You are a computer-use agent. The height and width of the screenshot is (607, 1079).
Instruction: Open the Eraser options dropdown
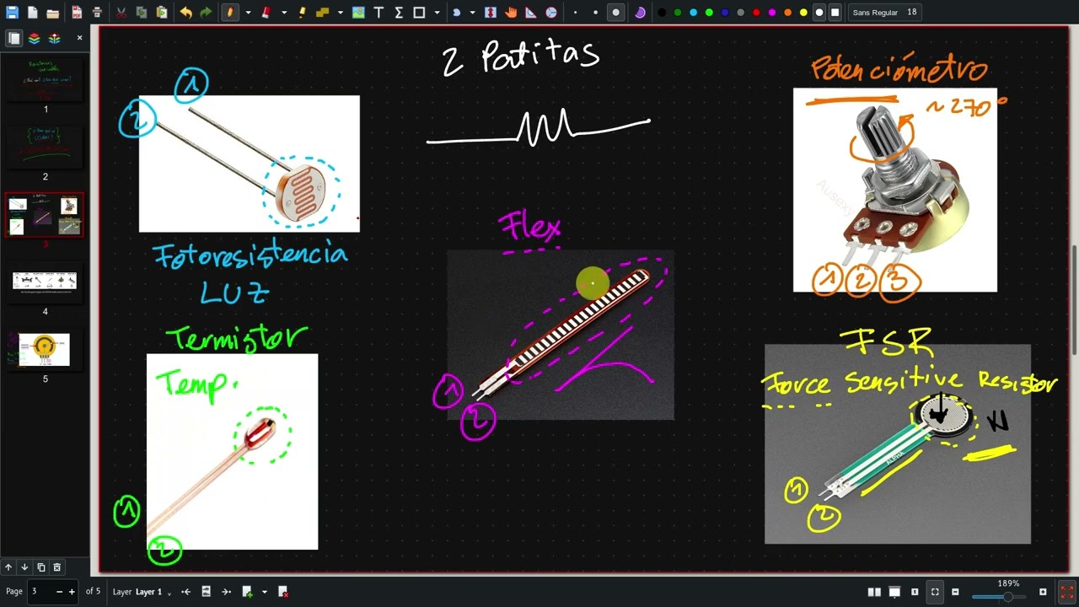pos(283,13)
